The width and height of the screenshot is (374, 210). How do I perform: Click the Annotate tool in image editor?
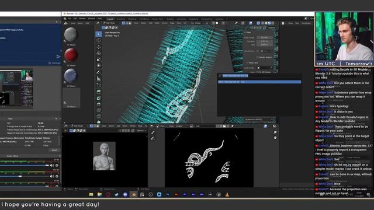click(153, 138)
